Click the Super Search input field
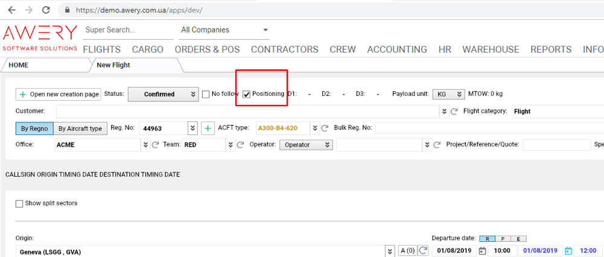The width and height of the screenshot is (604, 257). coord(127,30)
